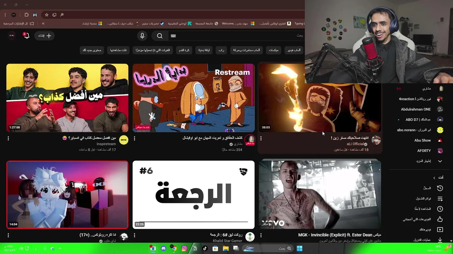Open السجل watch history
This screenshot has width=453, height=254.
420,188
